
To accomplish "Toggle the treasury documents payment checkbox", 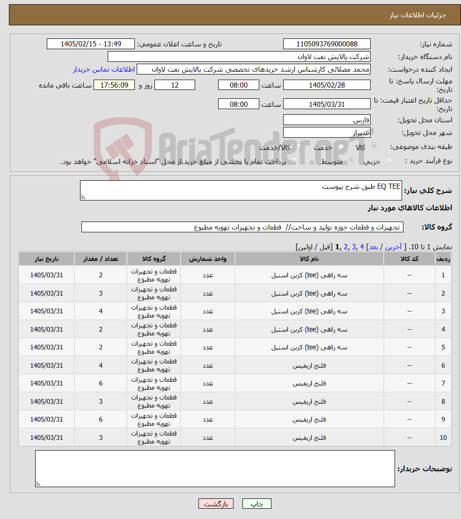I will pyautogui.click(x=293, y=160).
